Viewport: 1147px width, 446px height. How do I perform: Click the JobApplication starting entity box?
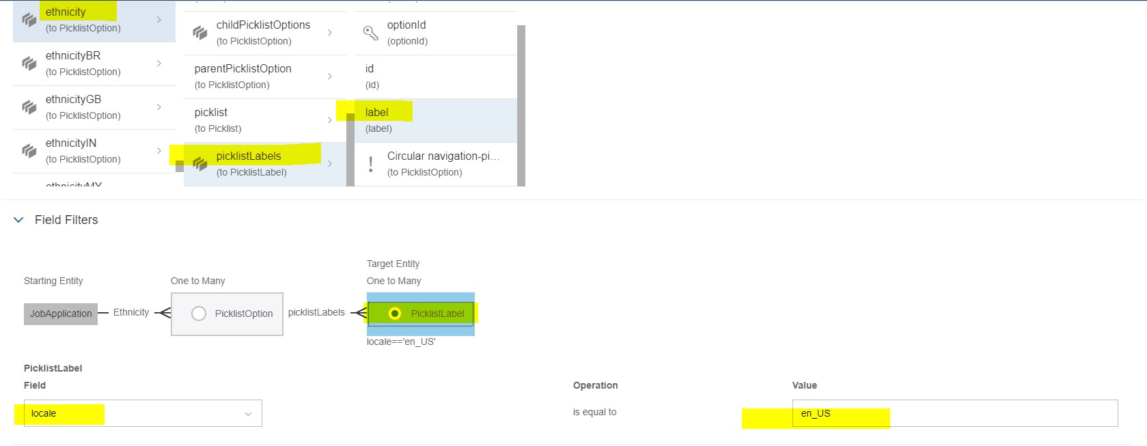(61, 313)
